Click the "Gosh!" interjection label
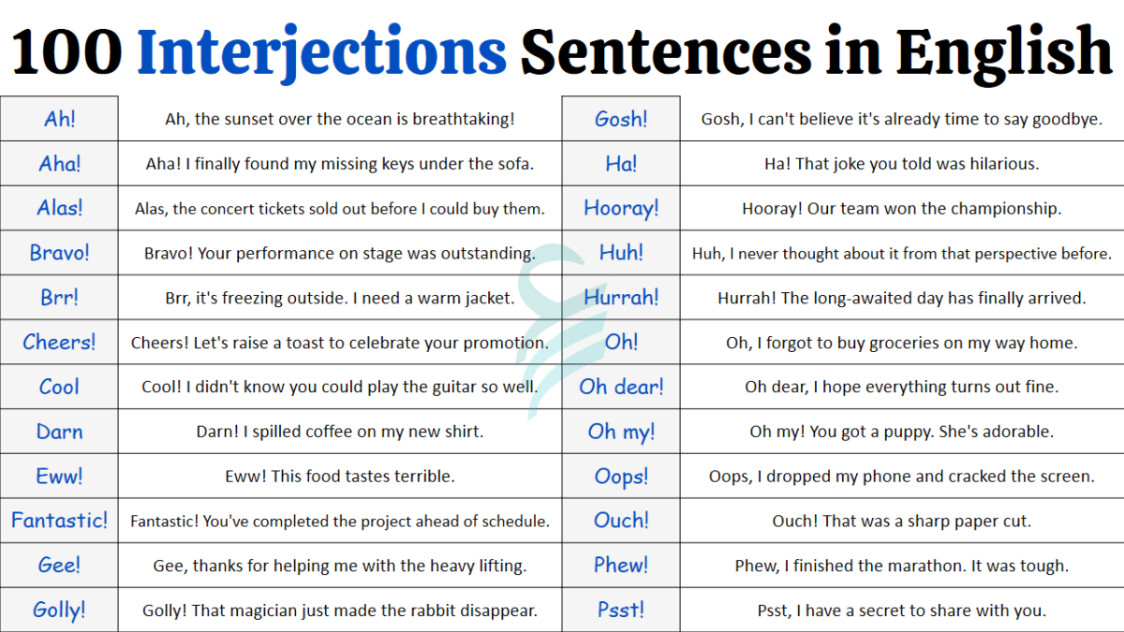The image size is (1124, 632). [x=621, y=119]
